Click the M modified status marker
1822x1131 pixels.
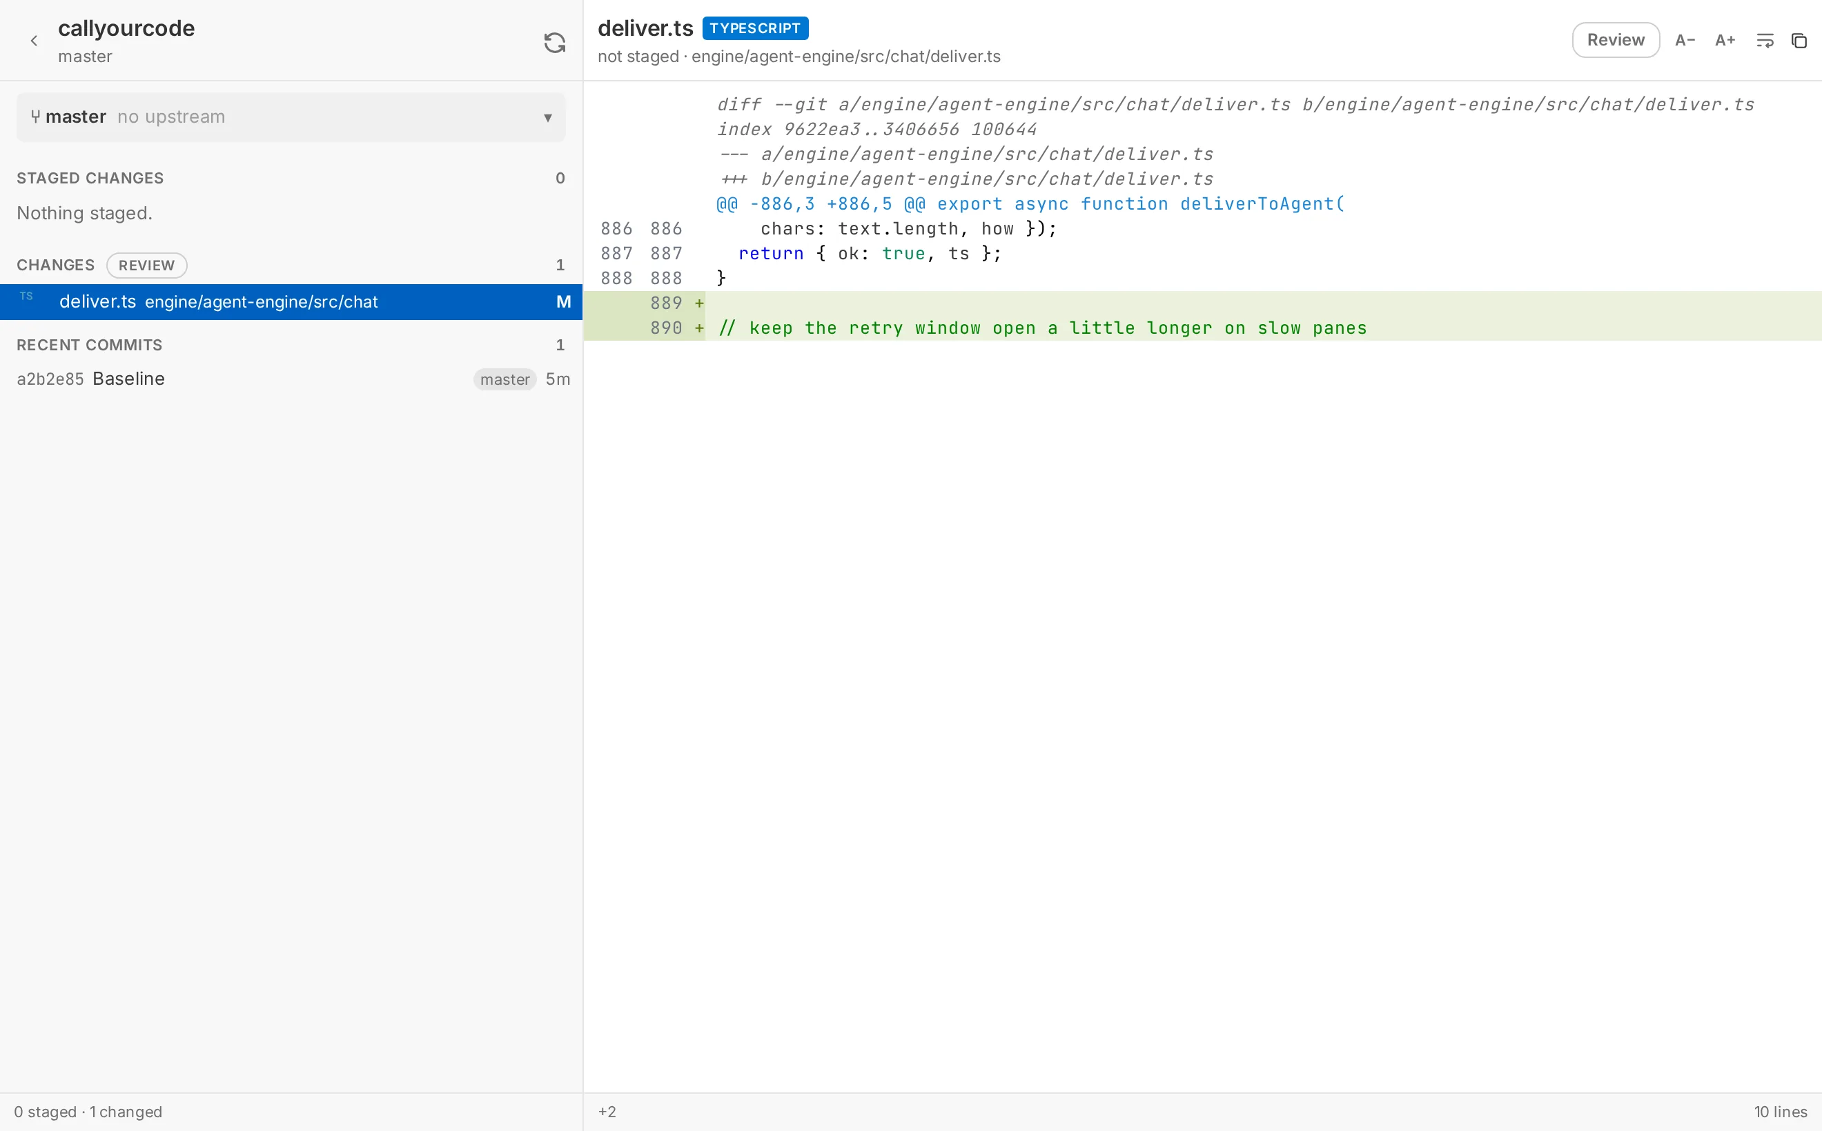(x=564, y=302)
